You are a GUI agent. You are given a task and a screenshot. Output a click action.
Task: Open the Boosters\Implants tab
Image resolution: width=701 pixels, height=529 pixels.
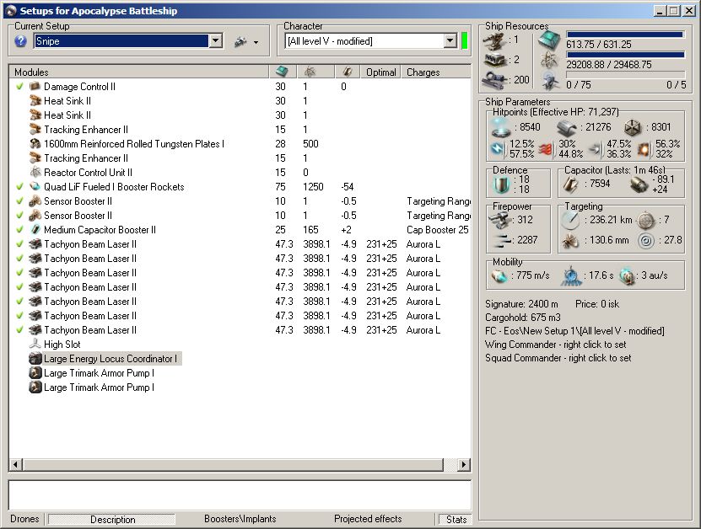tap(240, 519)
